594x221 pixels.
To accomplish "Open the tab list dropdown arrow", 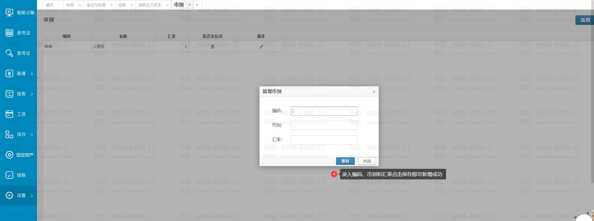I will (197, 5).
